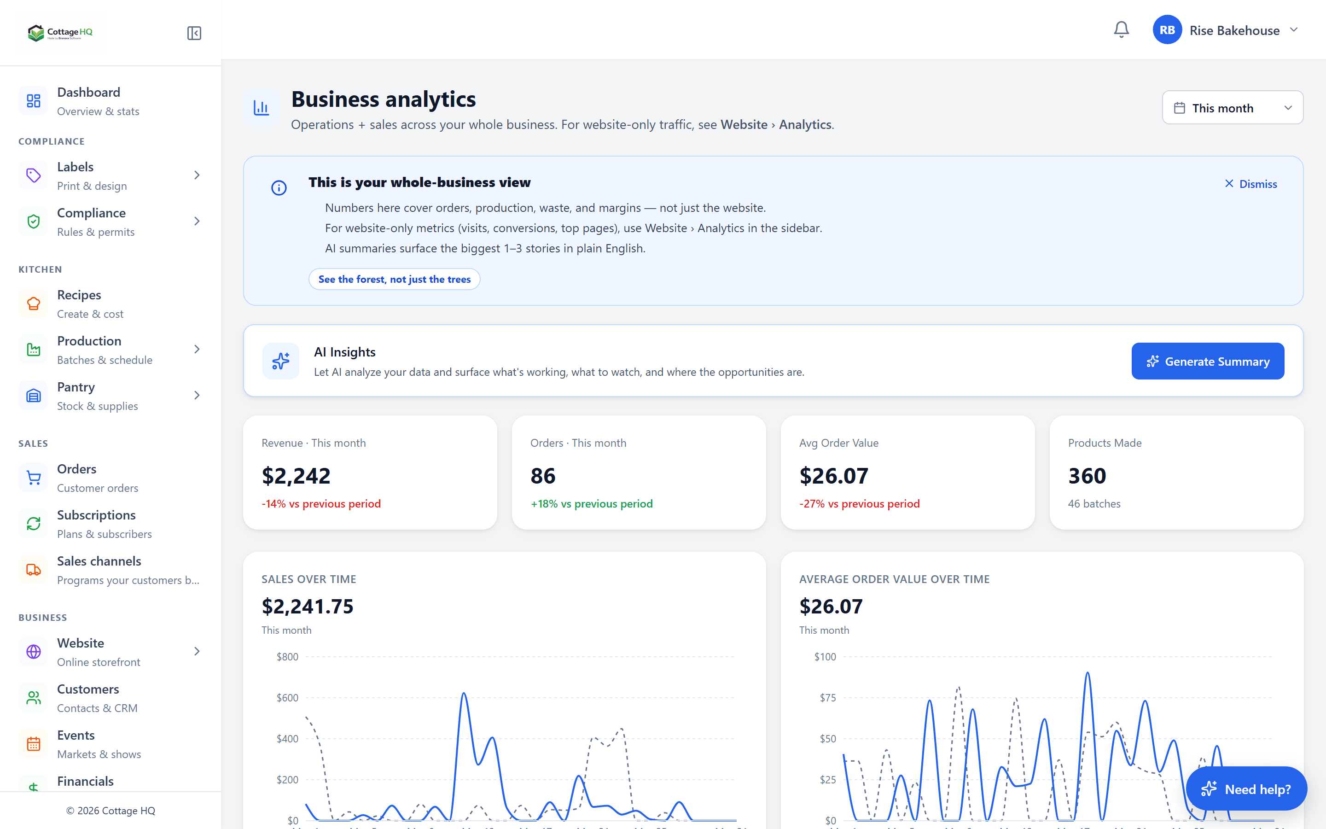The height and width of the screenshot is (829, 1326).
Task: Expand the Labels submenu chevron
Action: [197, 175]
